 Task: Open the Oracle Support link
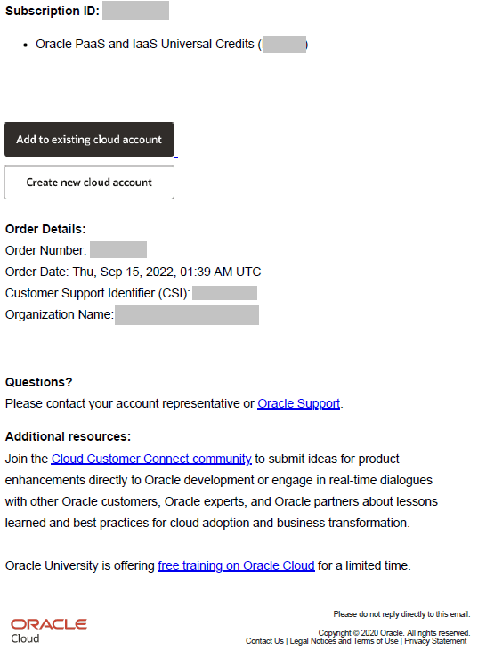(298, 403)
